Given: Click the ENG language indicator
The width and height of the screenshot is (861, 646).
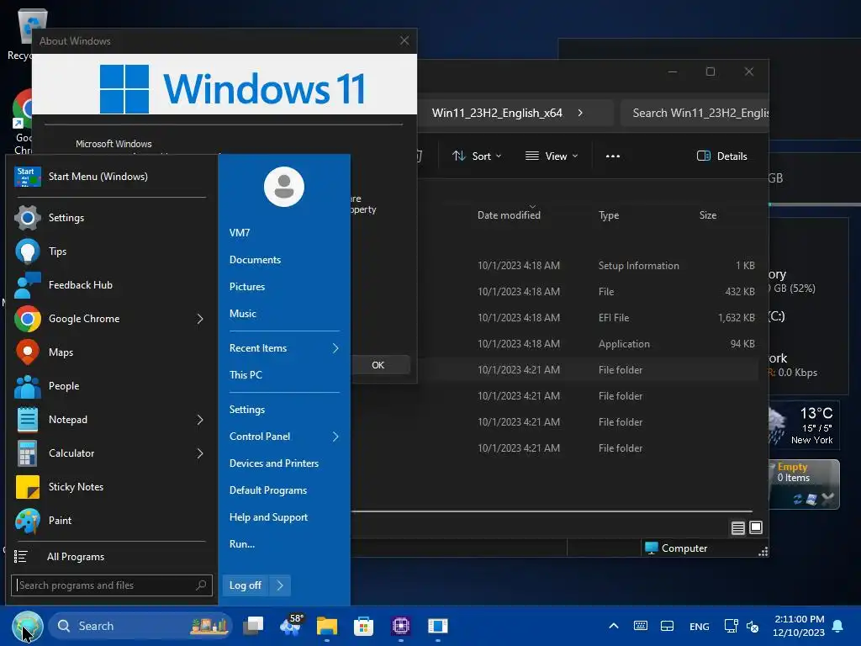Looking at the screenshot, I should coord(699,626).
